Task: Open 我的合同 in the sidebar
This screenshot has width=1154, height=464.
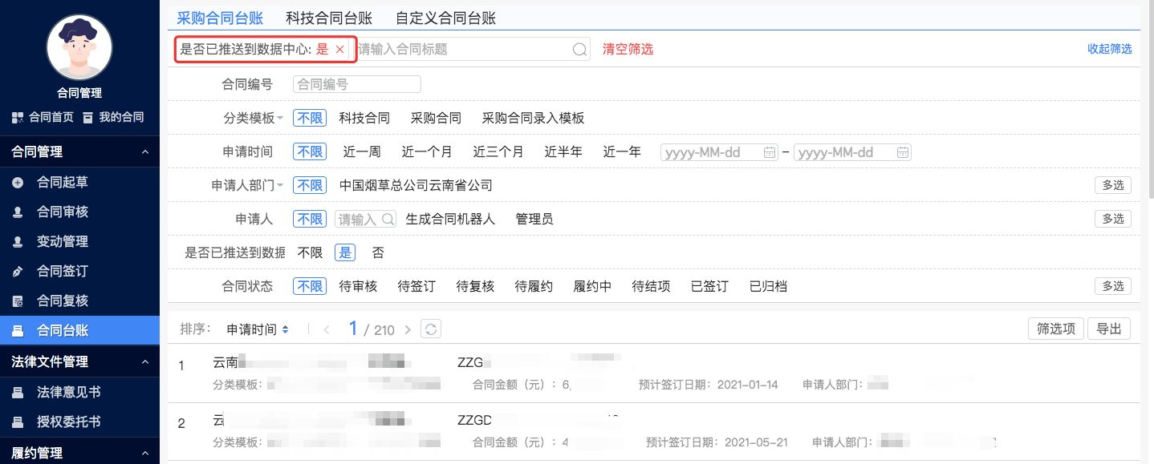Action: point(113,117)
